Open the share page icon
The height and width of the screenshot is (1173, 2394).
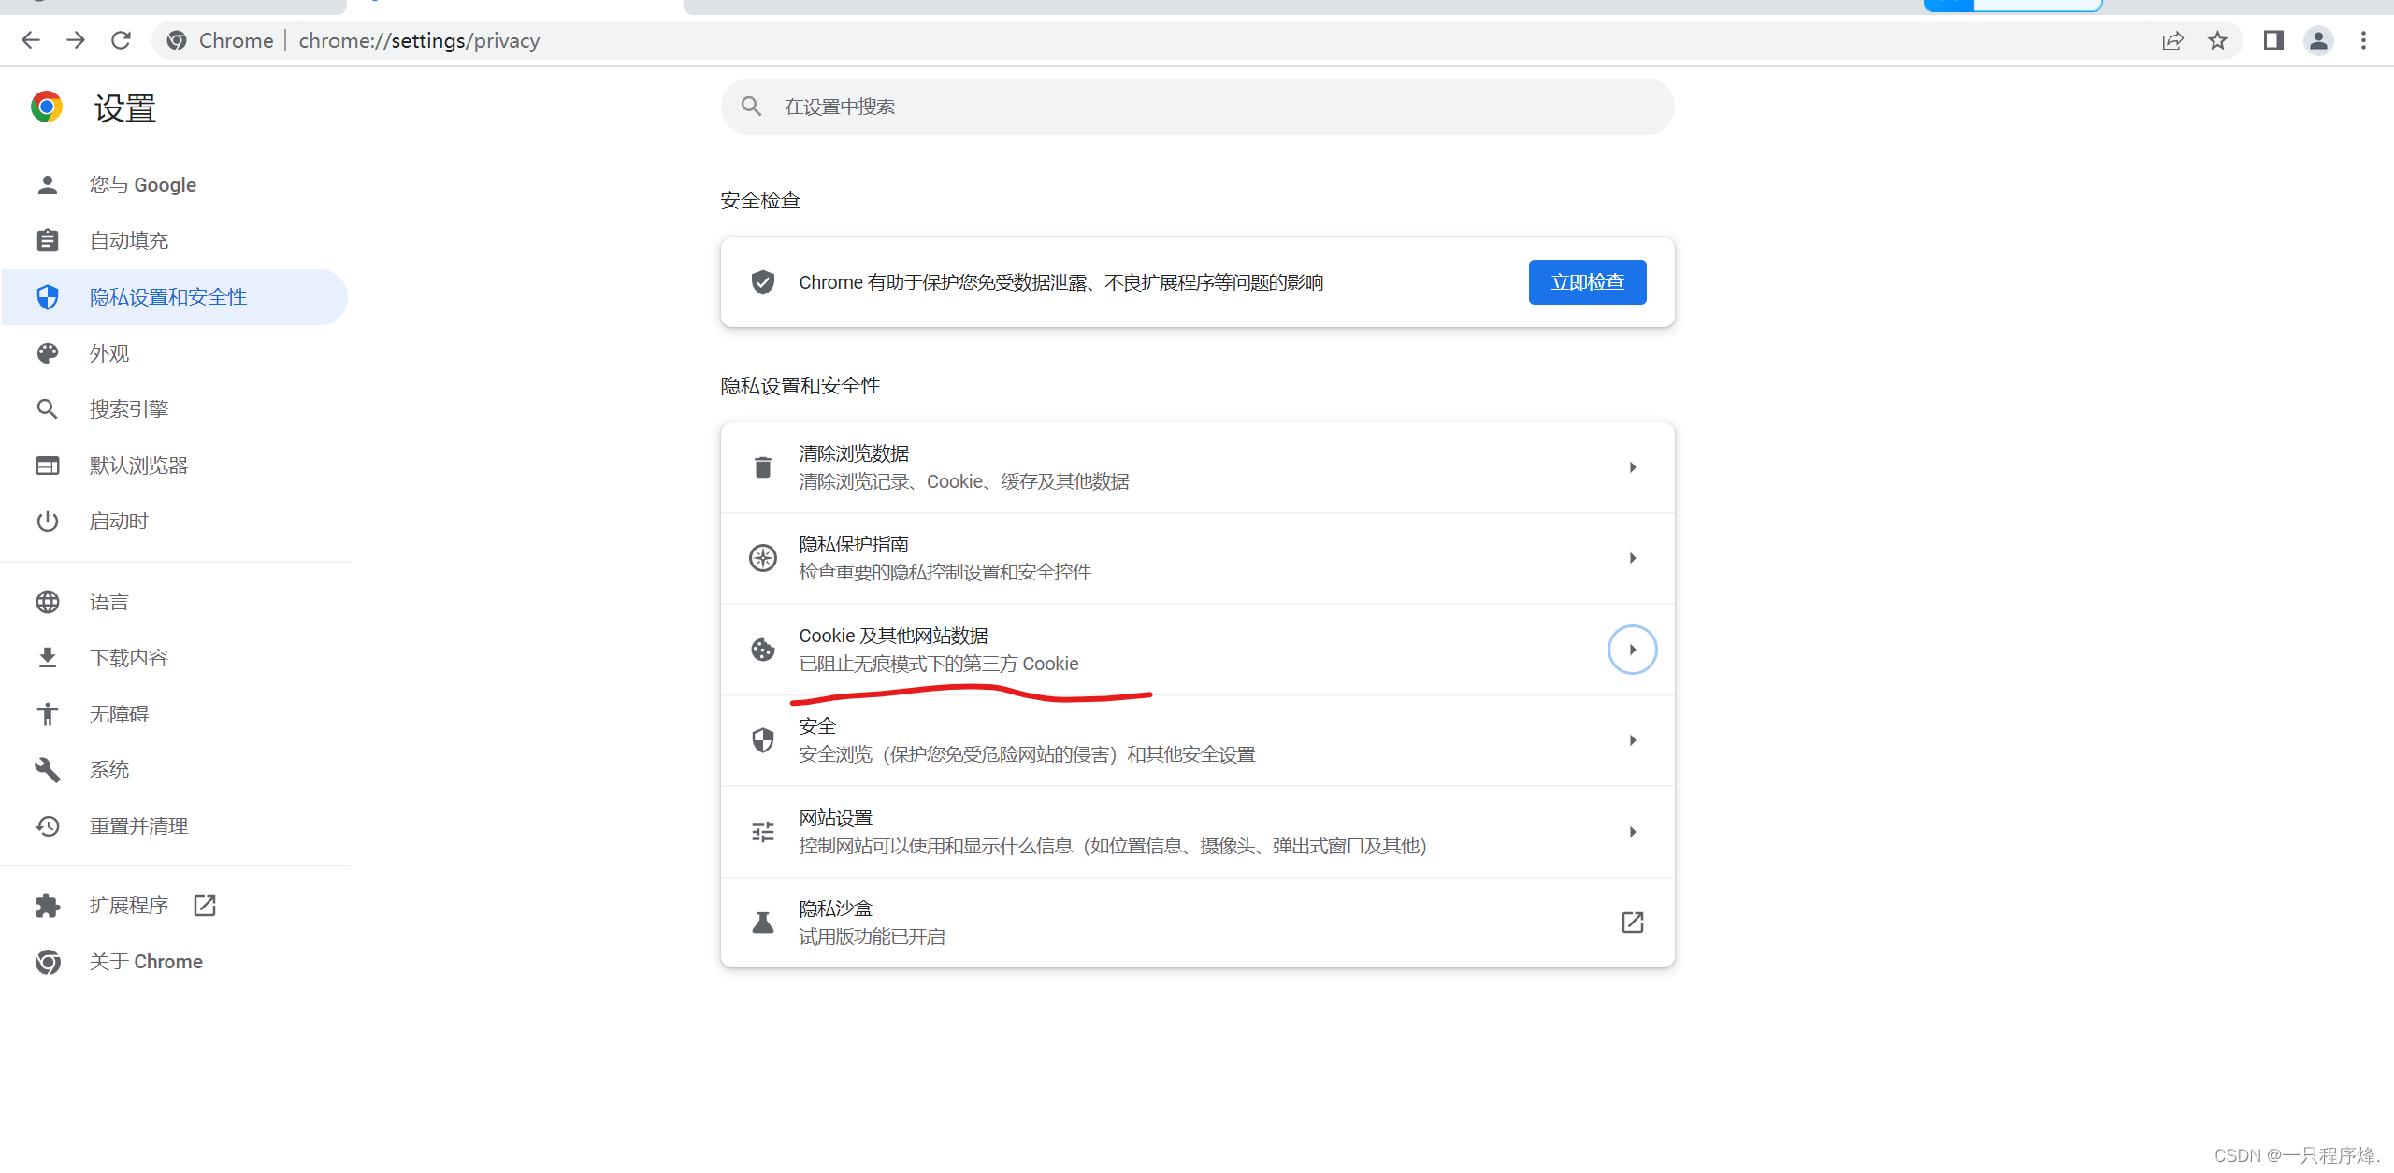point(2172,40)
